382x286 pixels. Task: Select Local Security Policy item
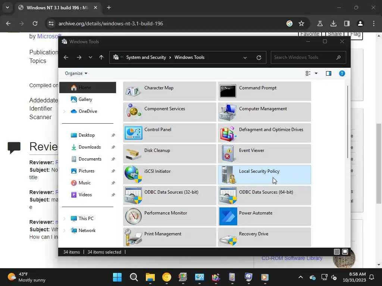pyautogui.click(x=264, y=175)
